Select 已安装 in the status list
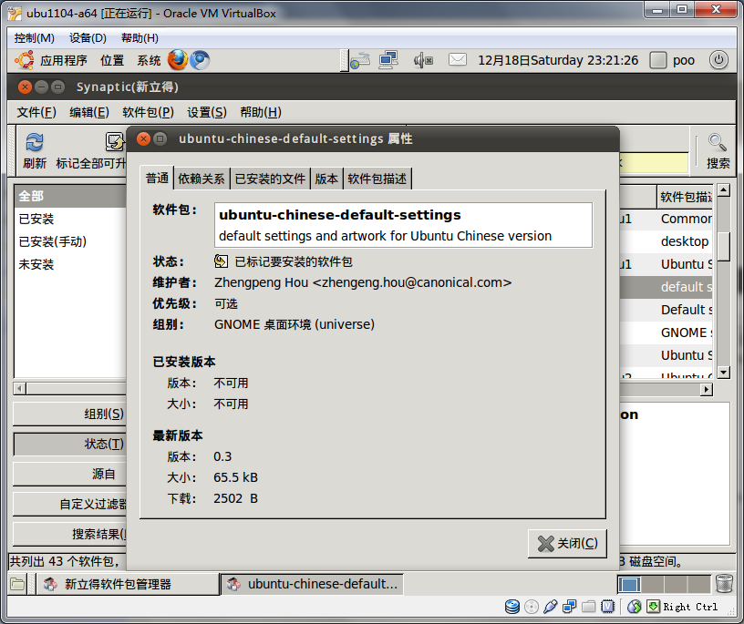744x624 pixels. [71, 219]
